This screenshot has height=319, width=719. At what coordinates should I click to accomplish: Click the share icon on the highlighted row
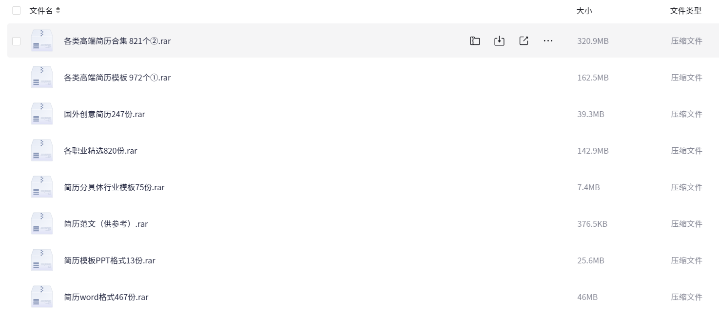[x=524, y=41]
